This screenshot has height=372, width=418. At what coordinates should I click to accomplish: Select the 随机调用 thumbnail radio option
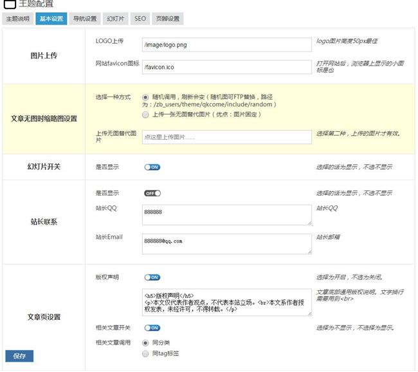pyautogui.click(x=145, y=97)
